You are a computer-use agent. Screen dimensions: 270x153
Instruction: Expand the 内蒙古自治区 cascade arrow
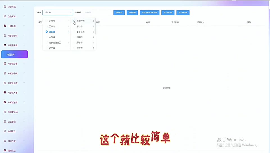(x=68, y=42)
